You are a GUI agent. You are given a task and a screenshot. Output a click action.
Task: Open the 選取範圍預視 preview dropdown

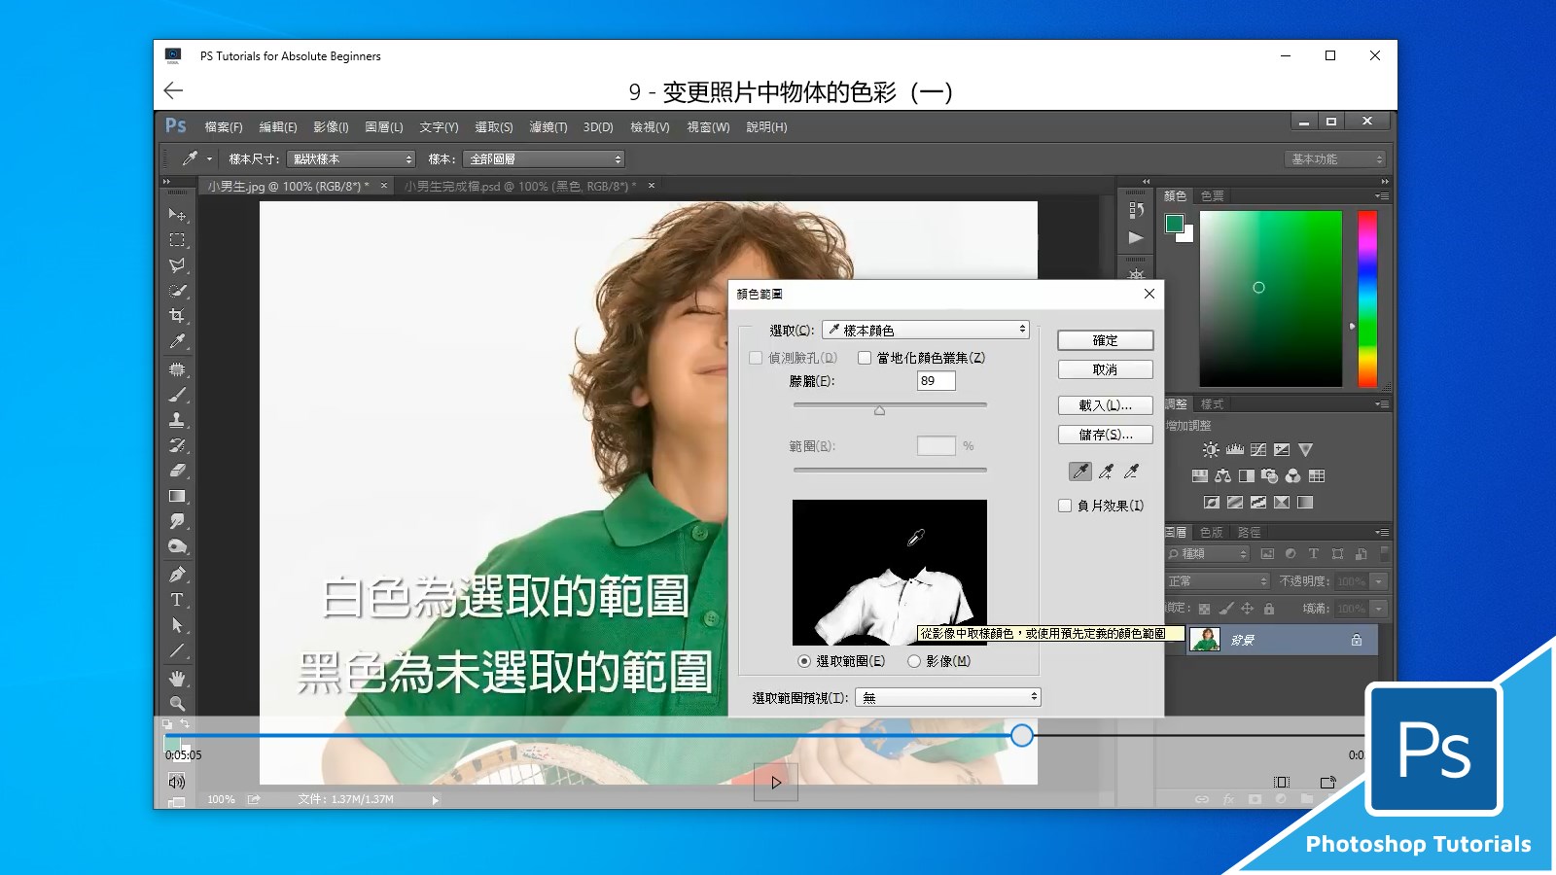[x=948, y=697]
